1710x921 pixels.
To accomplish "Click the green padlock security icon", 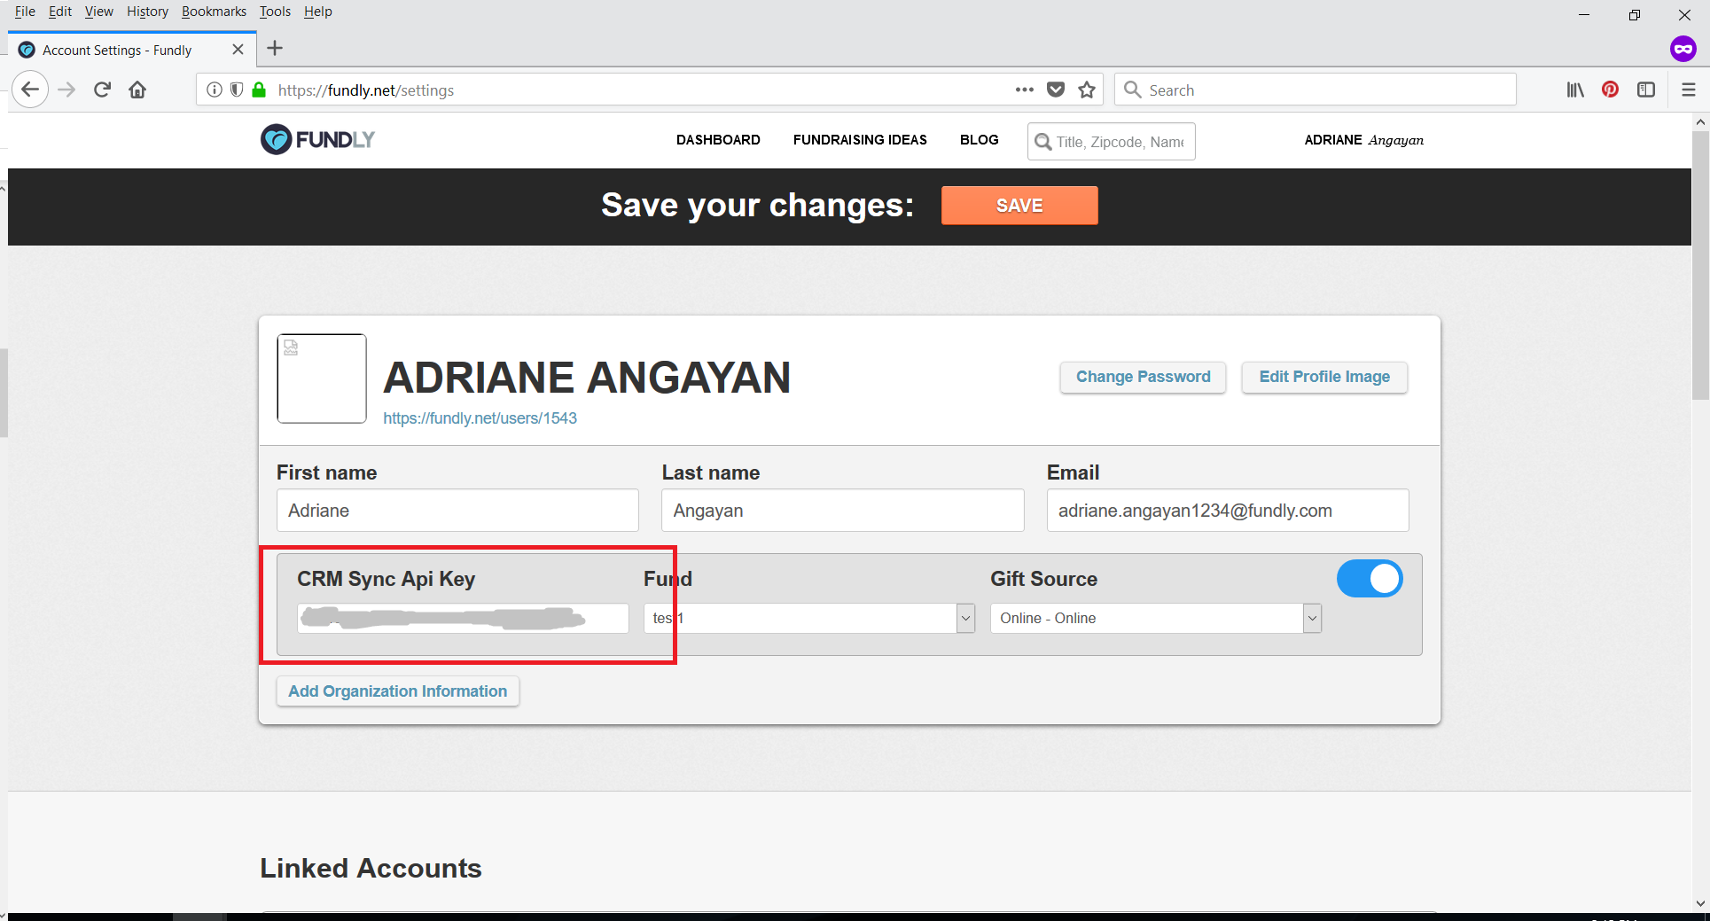I will point(259,90).
